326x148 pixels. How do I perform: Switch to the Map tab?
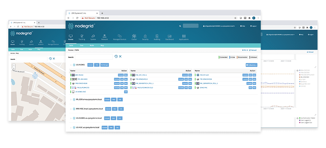[102, 45]
